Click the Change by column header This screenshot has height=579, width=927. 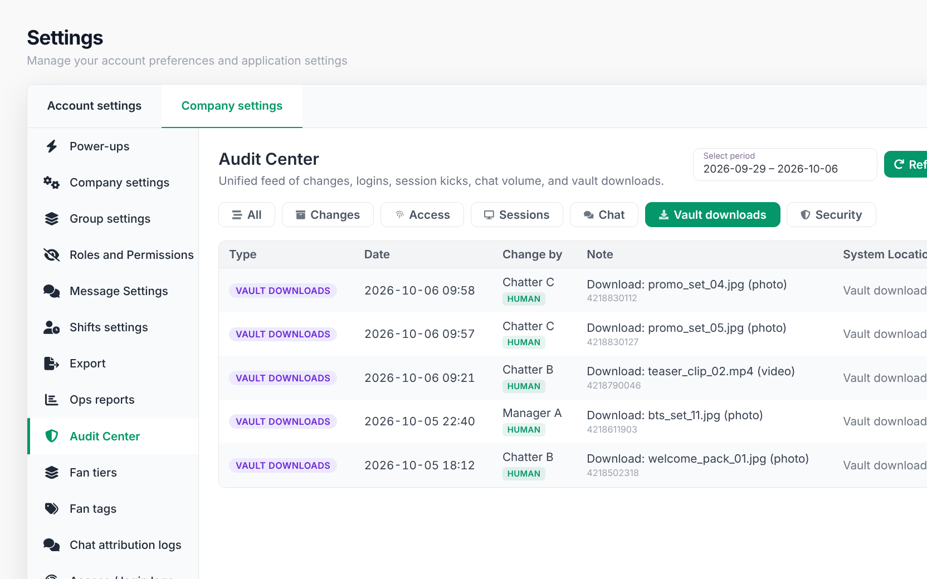(x=532, y=254)
